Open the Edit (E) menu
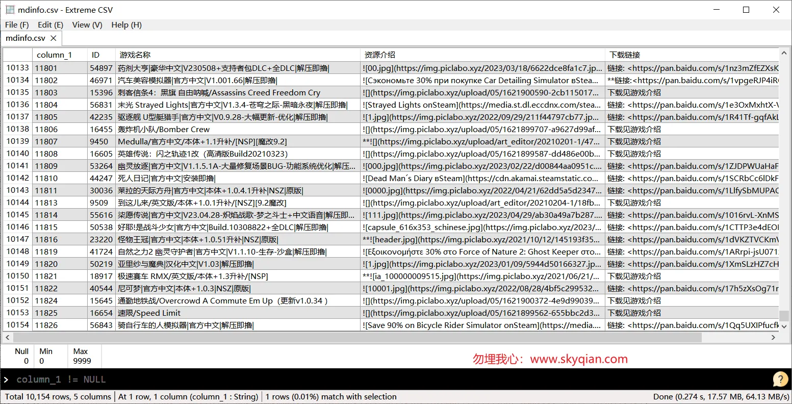 50,24
